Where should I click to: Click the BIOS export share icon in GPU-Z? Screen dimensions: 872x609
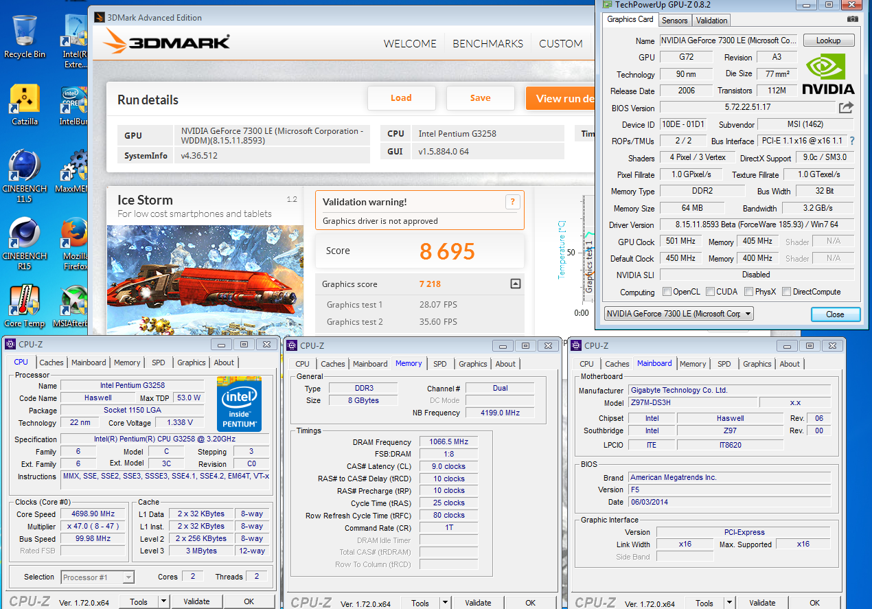tap(846, 107)
